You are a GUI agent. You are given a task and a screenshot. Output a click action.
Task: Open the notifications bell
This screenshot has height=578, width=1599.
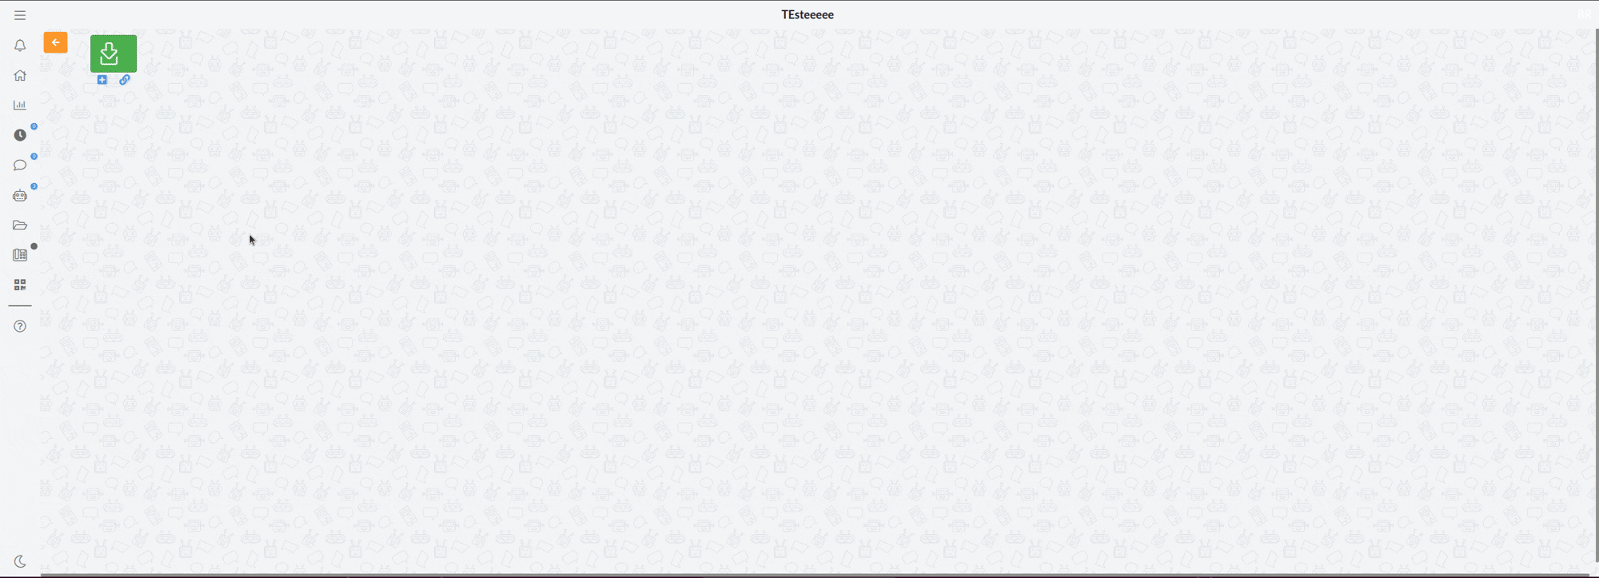(x=20, y=46)
